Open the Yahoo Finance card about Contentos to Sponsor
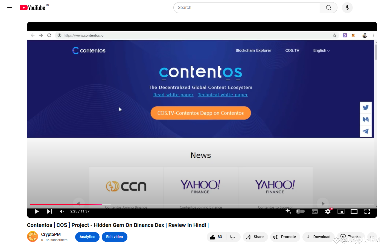Image resolution: width=382 pixels, height=246 pixels. click(275, 188)
